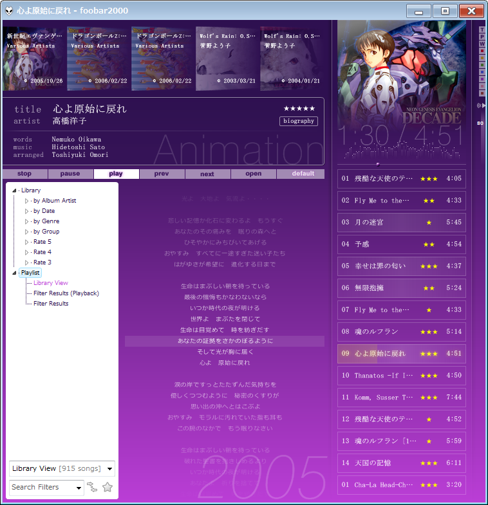Select the red color theme swatch
This screenshot has height=505, width=488.
482,51
